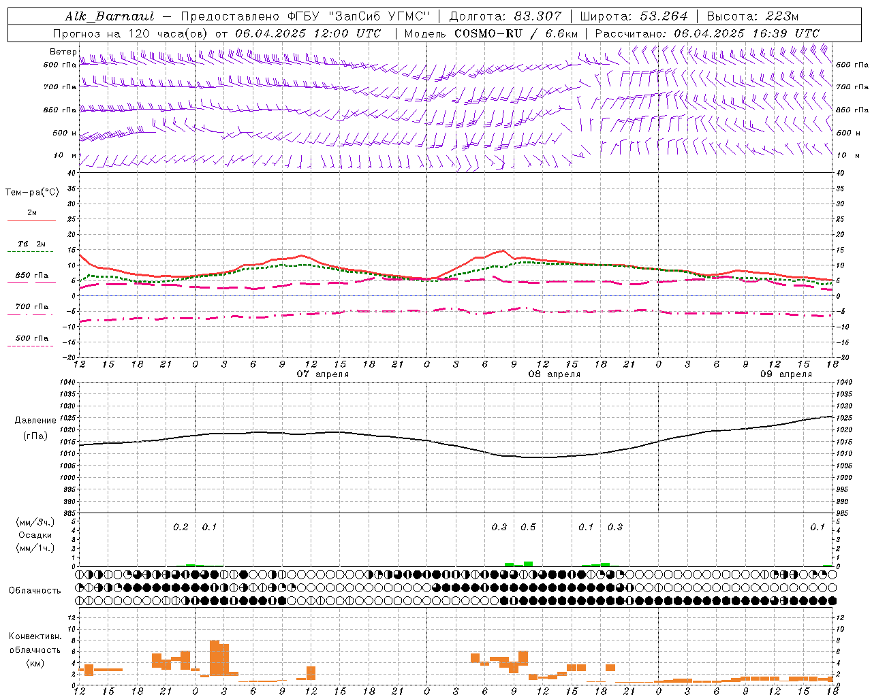The height and width of the screenshot is (697, 872).
Task: Click the '07 апреля' date label
Action: pyautogui.click(x=322, y=374)
